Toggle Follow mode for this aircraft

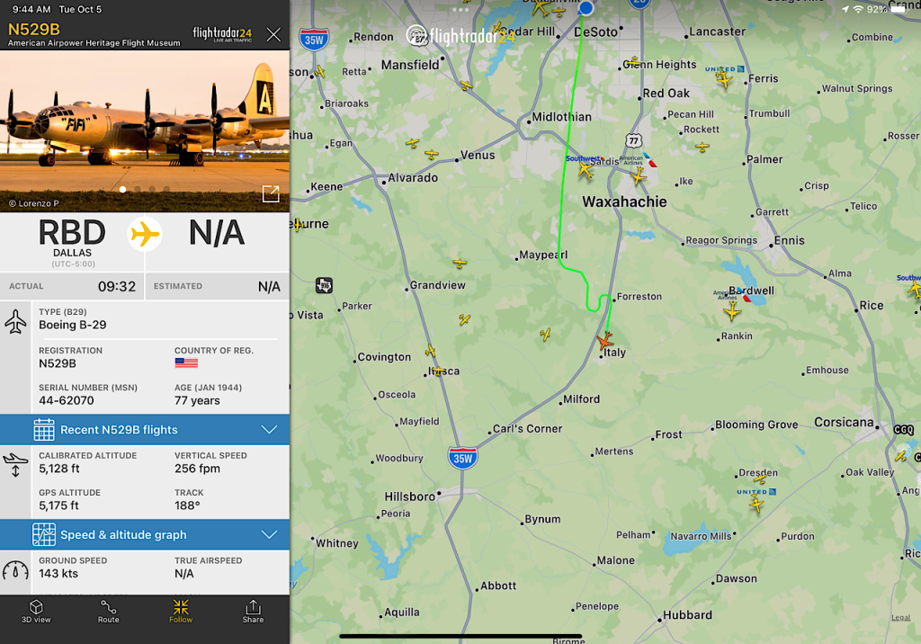coord(181,612)
